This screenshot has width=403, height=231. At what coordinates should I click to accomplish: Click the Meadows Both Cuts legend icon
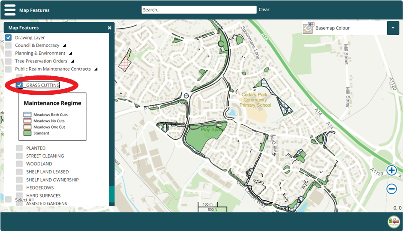pos(27,115)
